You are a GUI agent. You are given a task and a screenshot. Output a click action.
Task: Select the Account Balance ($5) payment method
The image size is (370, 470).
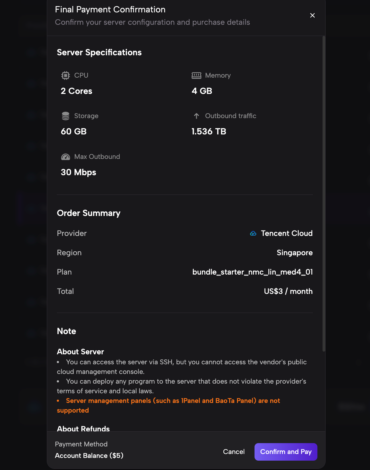(x=89, y=456)
